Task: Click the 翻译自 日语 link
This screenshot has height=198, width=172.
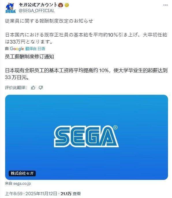Action: 35,49
